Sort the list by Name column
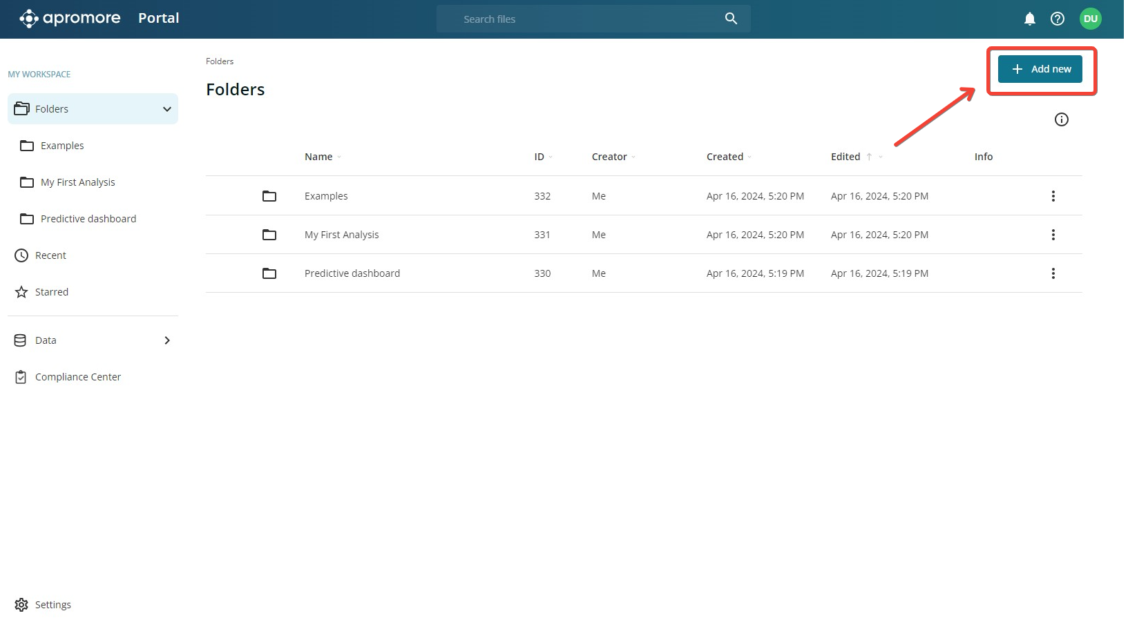The height and width of the screenshot is (640, 1128). pyautogui.click(x=318, y=157)
